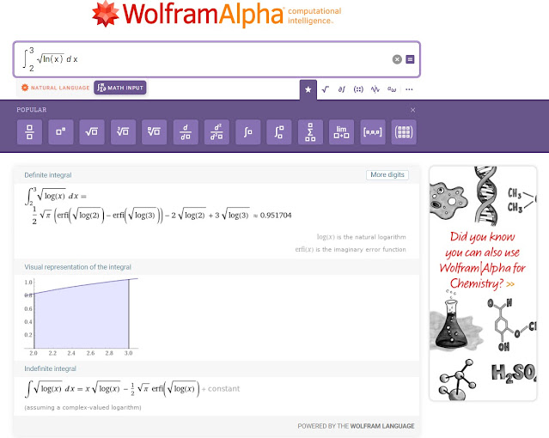
Task: Click the More digits button
Action: point(387,174)
